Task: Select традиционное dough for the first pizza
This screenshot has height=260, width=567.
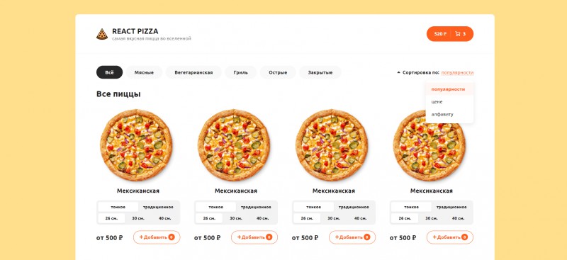Action: (x=158, y=207)
